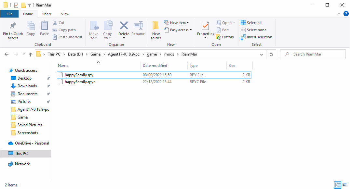Open recent locations dropdown arrow
This screenshot has width=350, height=189.
[x=24, y=54]
